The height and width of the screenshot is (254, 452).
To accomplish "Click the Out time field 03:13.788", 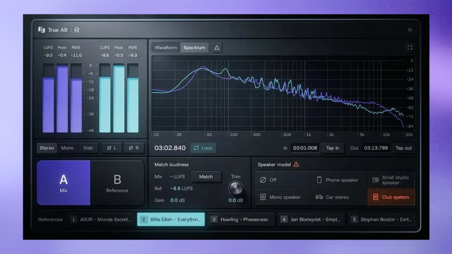I will [x=376, y=148].
